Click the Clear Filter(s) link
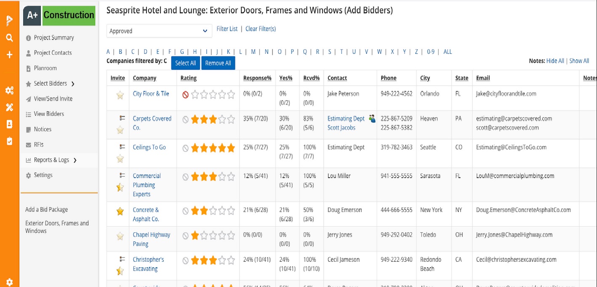Image resolution: width=597 pixels, height=287 pixels. coord(261,29)
